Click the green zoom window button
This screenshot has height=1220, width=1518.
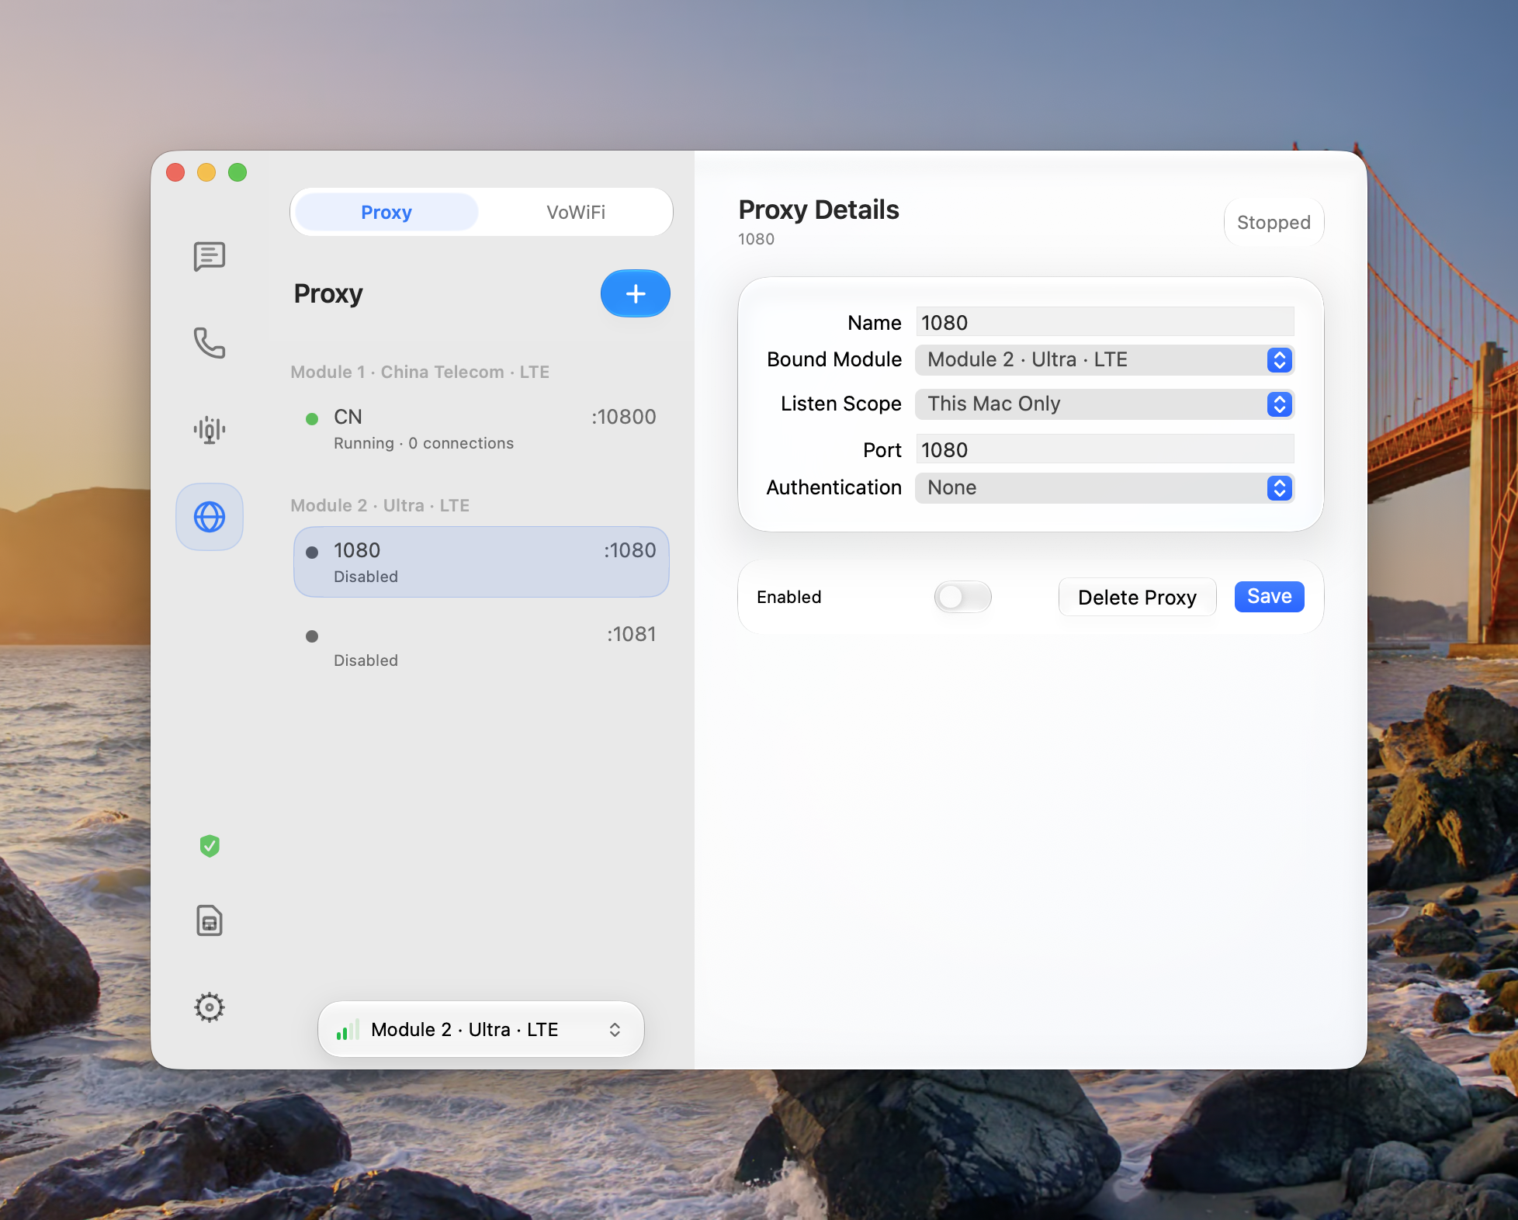coord(237,172)
